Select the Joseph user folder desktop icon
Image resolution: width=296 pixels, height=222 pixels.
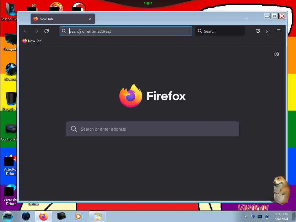(x=9, y=12)
